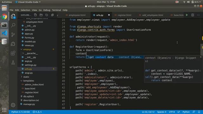The width and height of the screenshot is (203, 114).
Task: Change LF end of line sequence
Action: (179, 112)
